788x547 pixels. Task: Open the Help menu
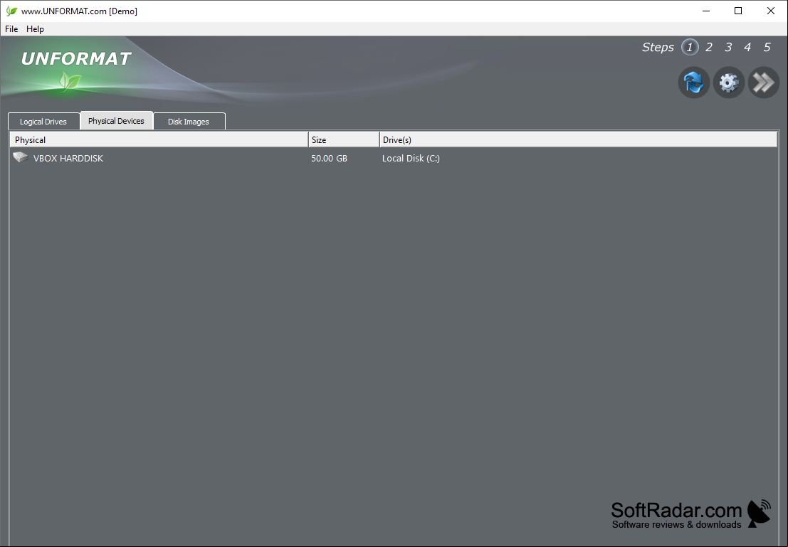(35, 29)
